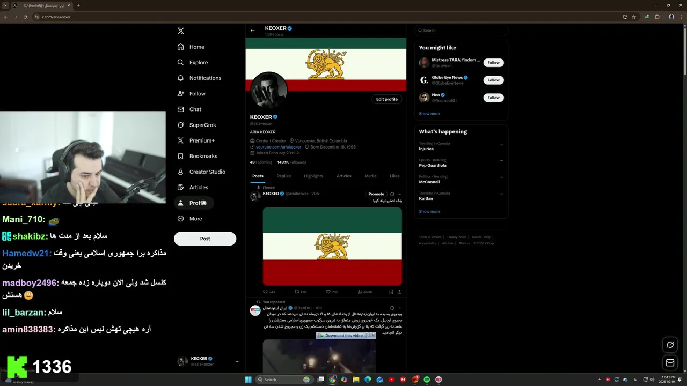Share the pinned flag post
This screenshot has width=687, height=386.
pos(399,292)
